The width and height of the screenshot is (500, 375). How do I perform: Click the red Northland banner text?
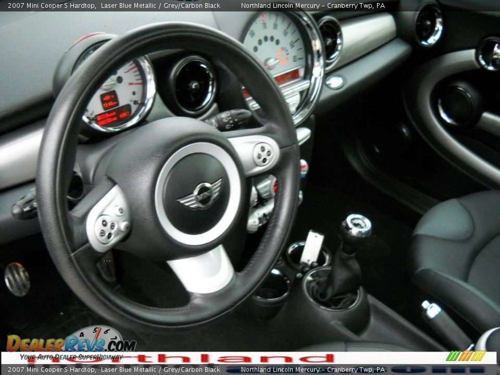coord(181,359)
